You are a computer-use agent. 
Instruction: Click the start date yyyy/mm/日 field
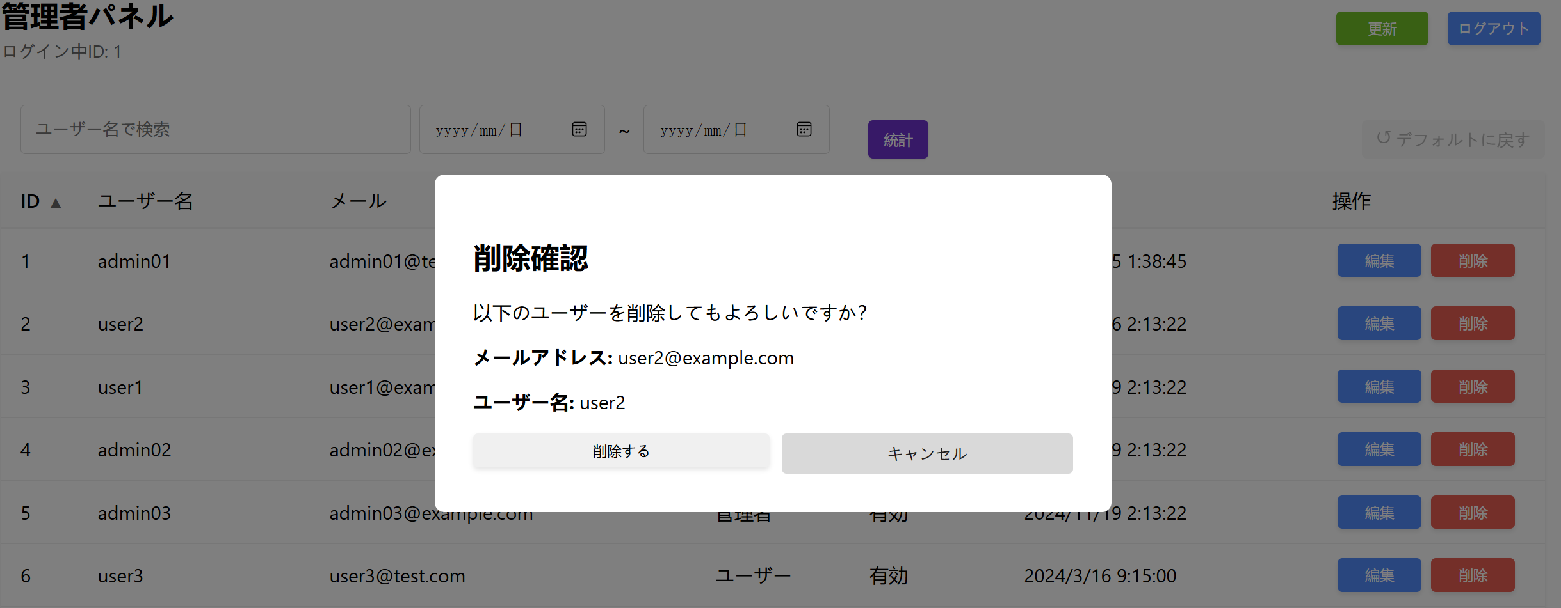coord(512,129)
